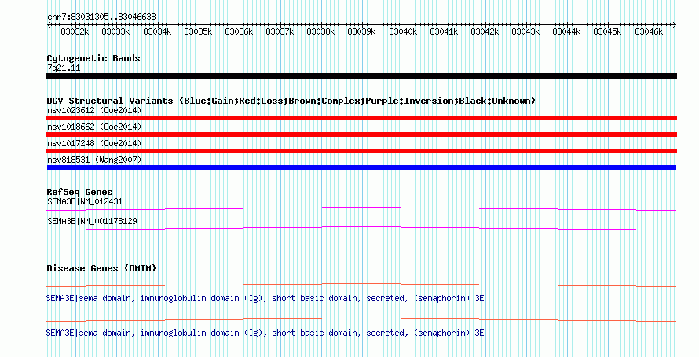The height and width of the screenshot is (357, 699).
Task: Click the magenta line under SEMA3E|NM_001178129
Action: coord(361,229)
